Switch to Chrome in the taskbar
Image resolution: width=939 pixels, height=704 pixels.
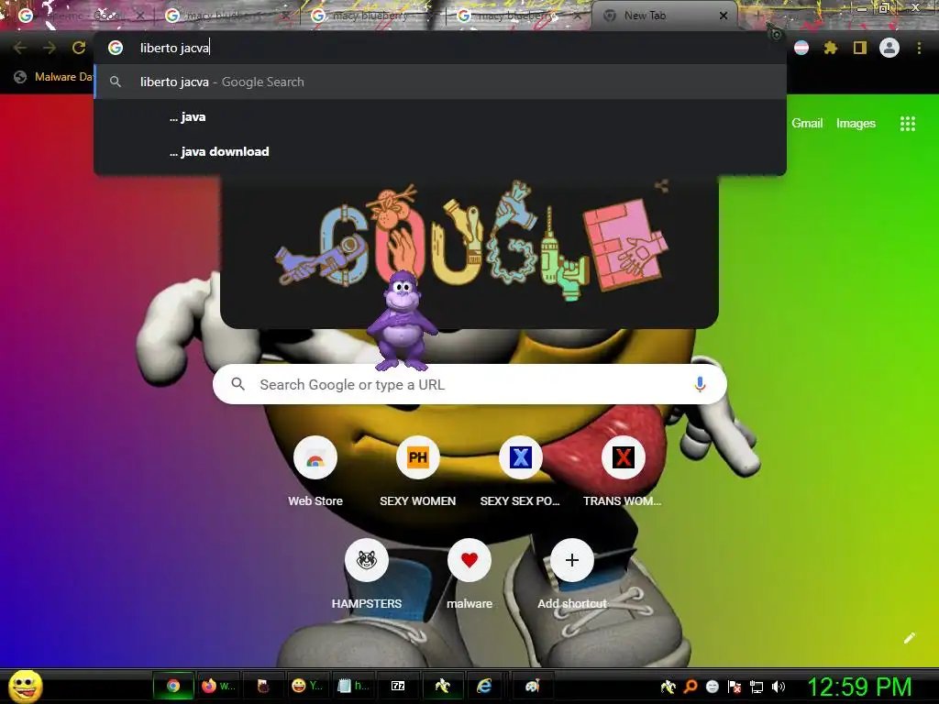pos(173,686)
